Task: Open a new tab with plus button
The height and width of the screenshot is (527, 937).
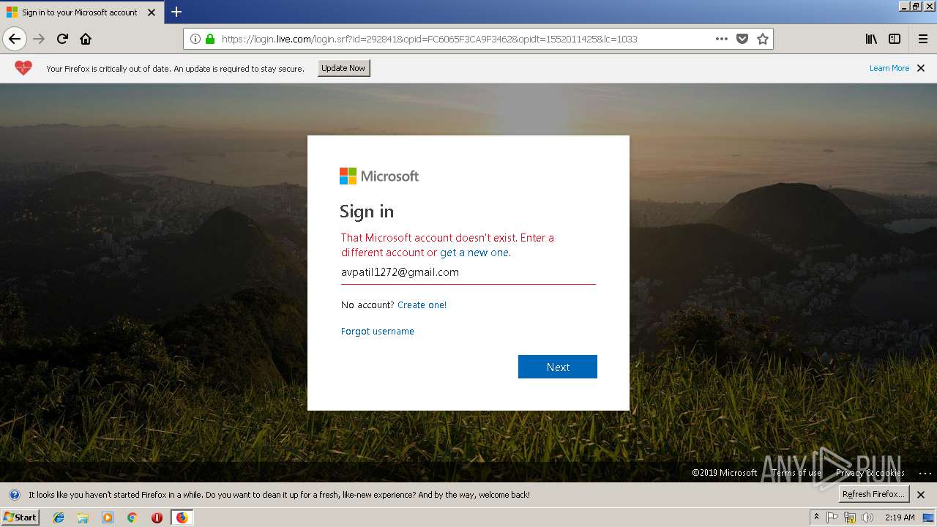Action: tap(176, 12)
